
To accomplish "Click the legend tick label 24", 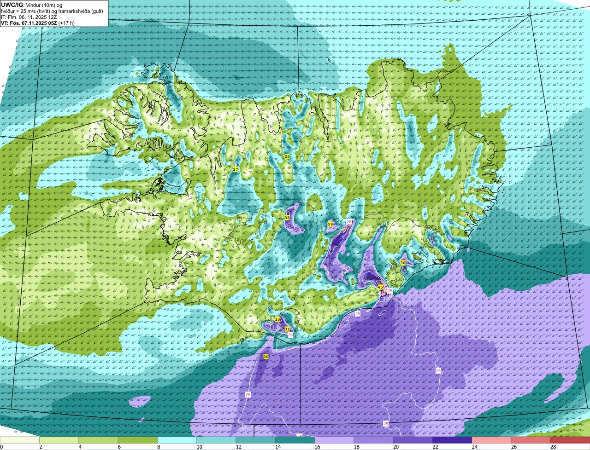I will click(x=474, y=447).
